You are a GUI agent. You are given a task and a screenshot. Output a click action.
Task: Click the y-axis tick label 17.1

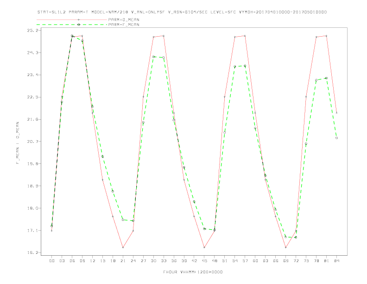(32, 231)
